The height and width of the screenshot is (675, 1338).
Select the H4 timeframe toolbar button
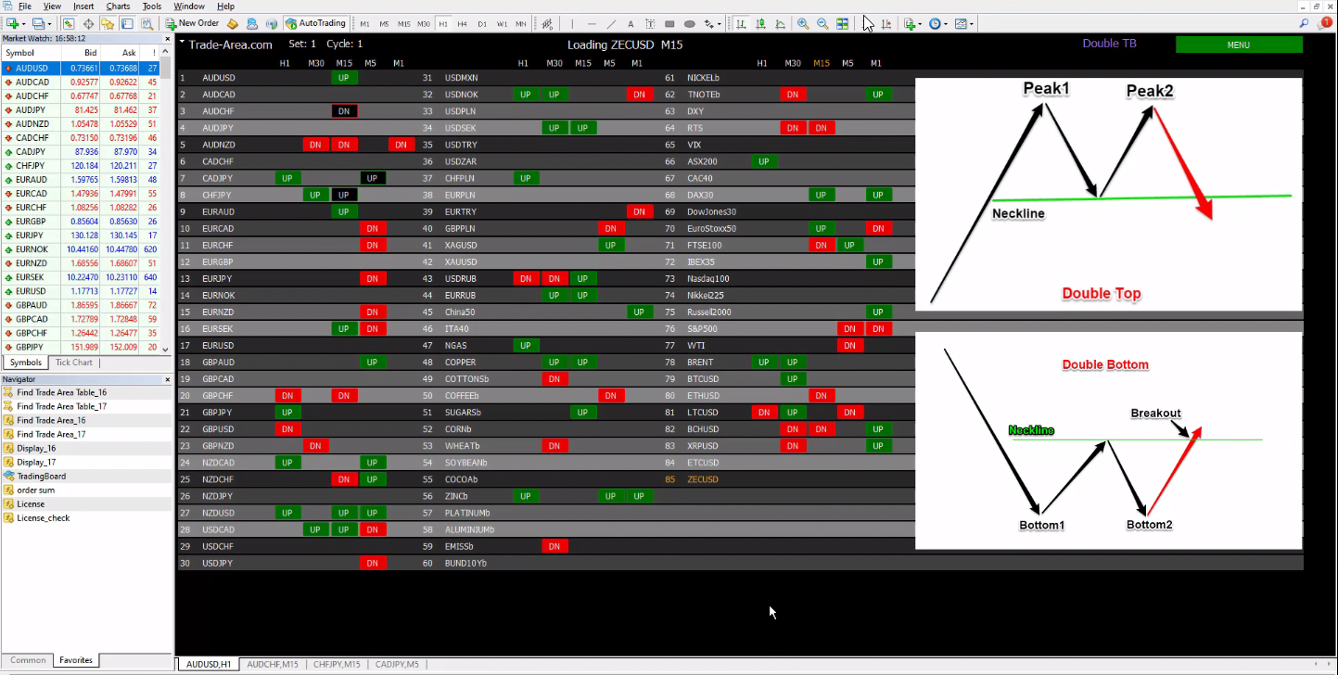click(x=462, y=23)
